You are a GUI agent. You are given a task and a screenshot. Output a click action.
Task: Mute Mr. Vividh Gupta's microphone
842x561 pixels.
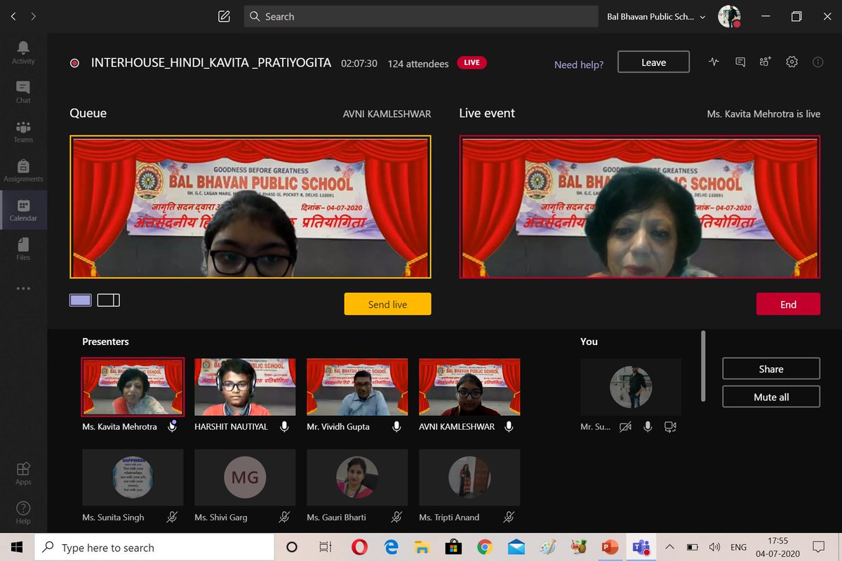click(x=396, y=426)
